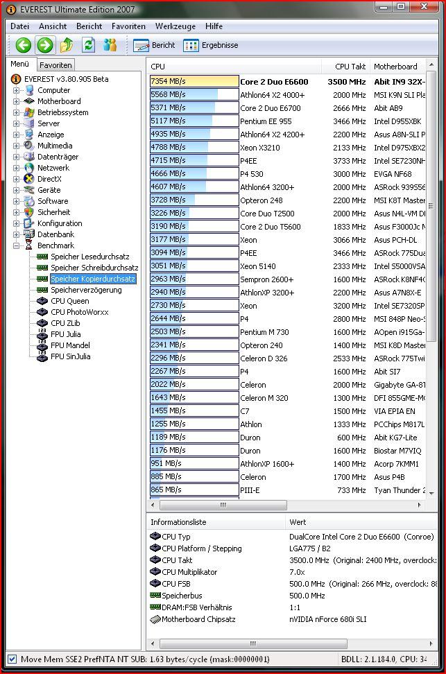446x674 pixels.
Task: Click the CPU column header
Action: click(234, 67)
